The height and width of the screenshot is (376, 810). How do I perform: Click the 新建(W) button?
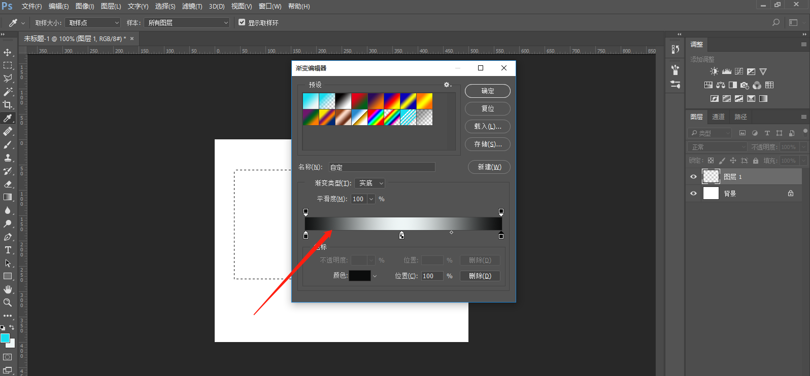[x=489, y=167]
